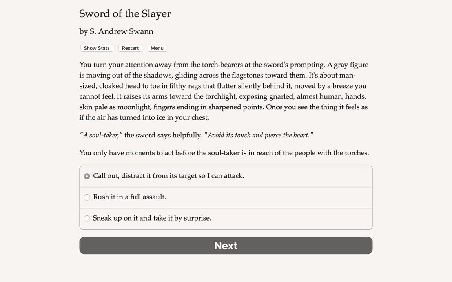Click the "Sword of the Slayer" title

coord(125,14)
